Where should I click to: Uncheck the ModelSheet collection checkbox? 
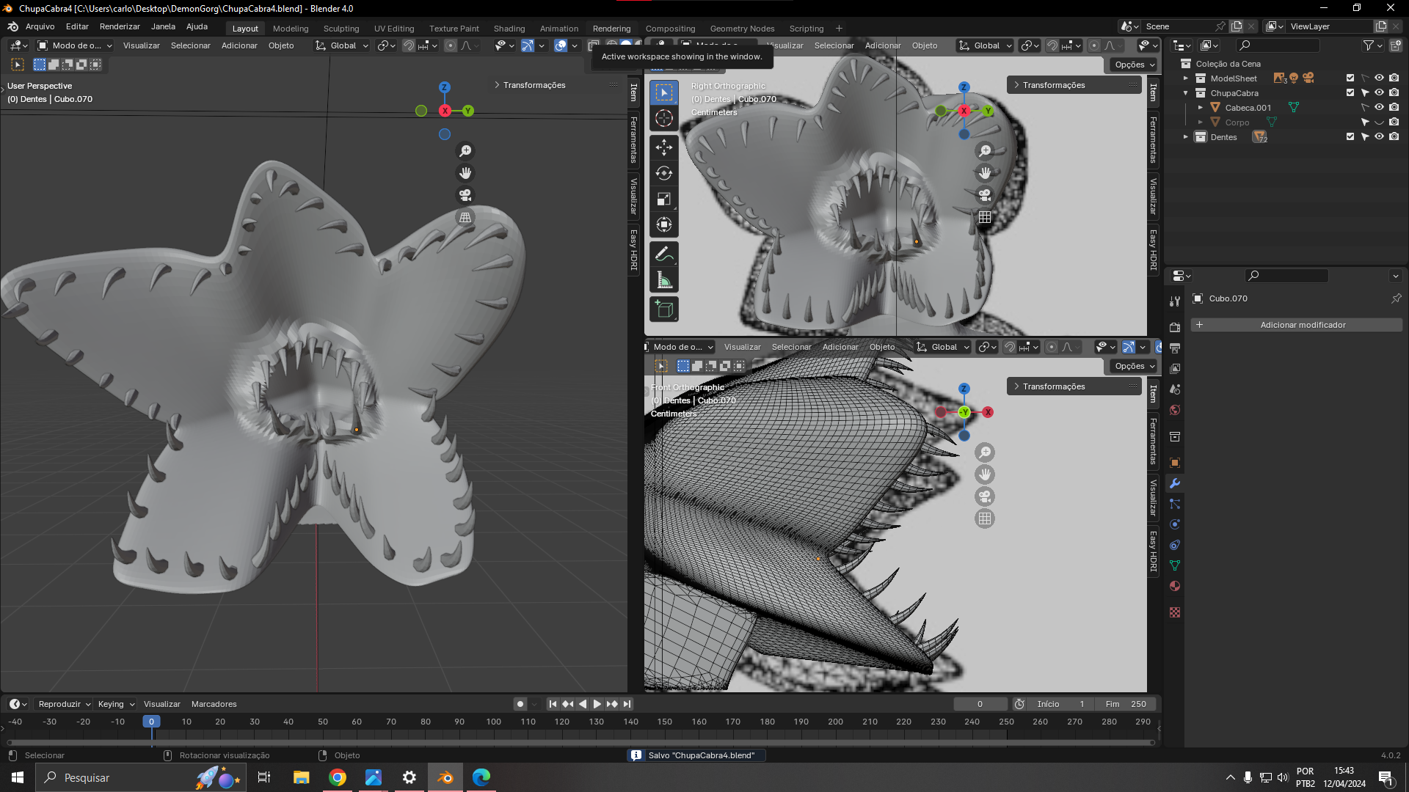(x=1350, y=78)
